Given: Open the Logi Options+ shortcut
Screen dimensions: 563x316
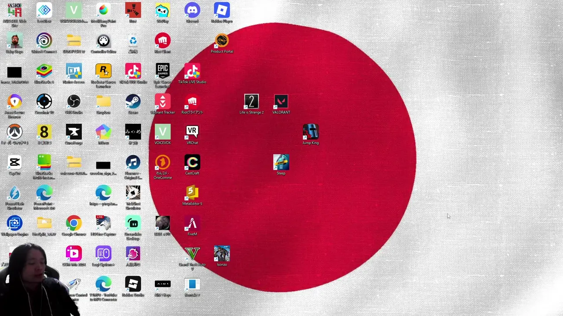Looking at the screenshot, I should tap(103, 254).
